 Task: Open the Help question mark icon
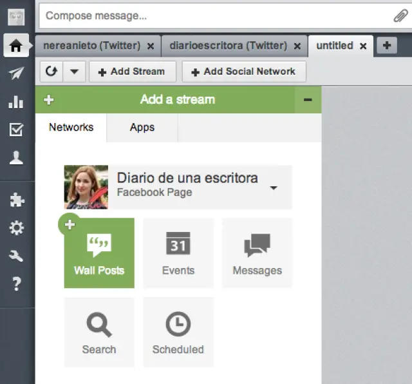16,284
